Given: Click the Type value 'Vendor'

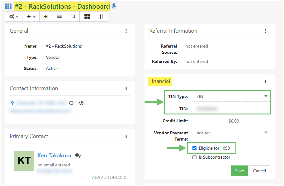Looking at the screenshot, I should pos(53,57).
